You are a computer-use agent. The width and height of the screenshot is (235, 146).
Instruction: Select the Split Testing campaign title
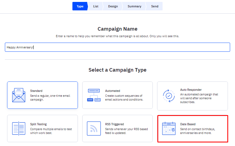click(x=38, y=124)
